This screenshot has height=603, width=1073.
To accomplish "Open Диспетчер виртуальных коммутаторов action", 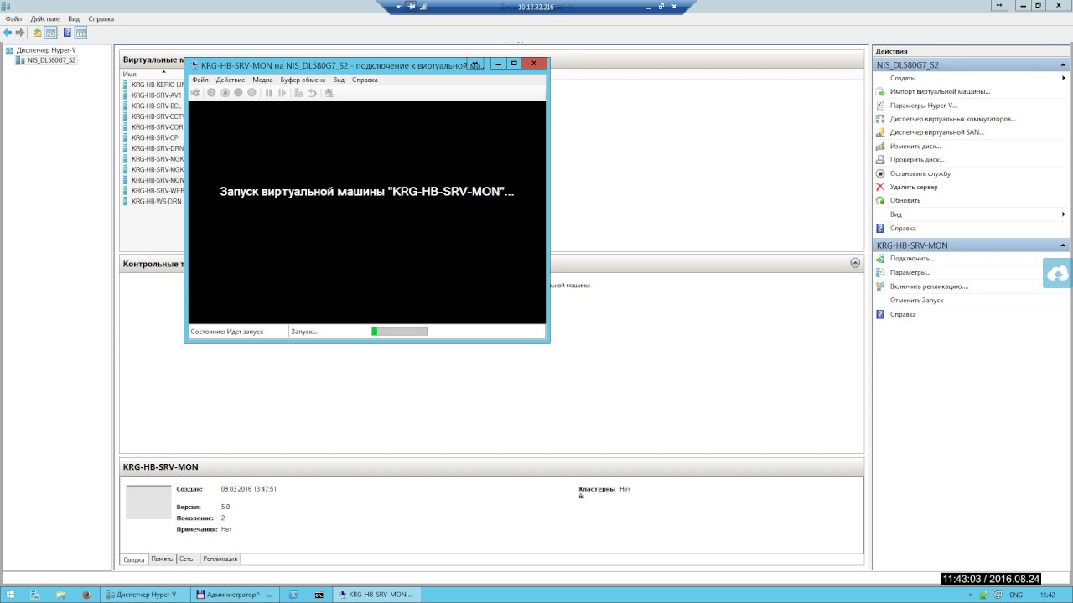I will coord(953,119).
